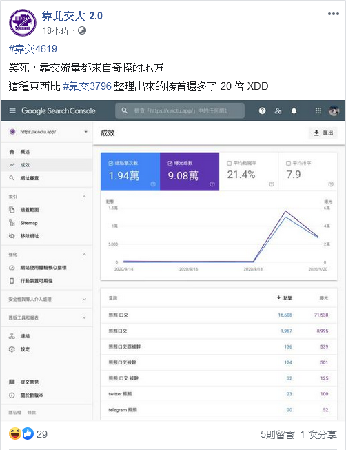The image size is (346, 450).
Task: Open the Sitemap menu item
Action: 47,223
